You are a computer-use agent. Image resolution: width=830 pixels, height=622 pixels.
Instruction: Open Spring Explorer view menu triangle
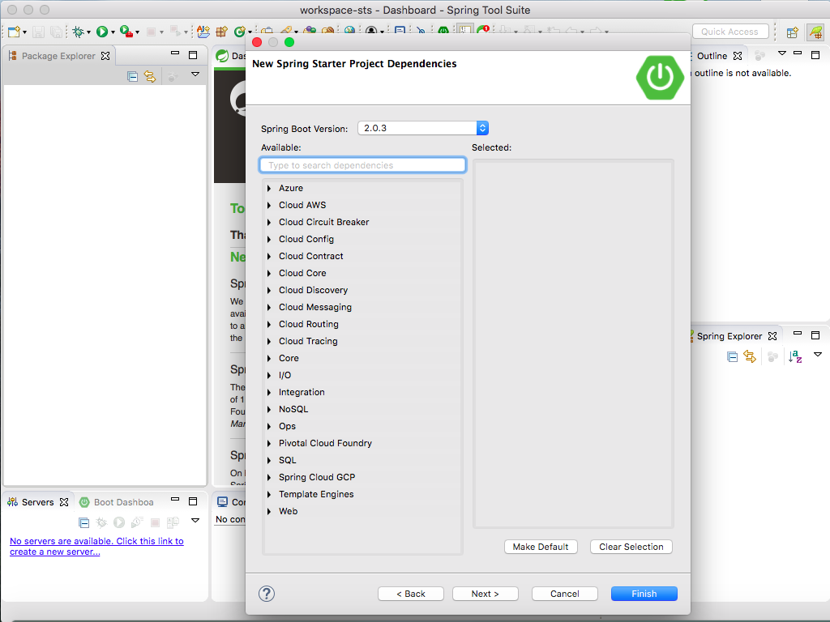[x=818, y=355]
